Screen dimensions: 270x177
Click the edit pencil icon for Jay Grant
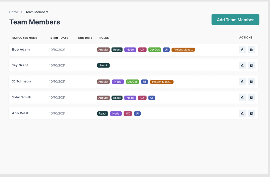coord(242,65)
